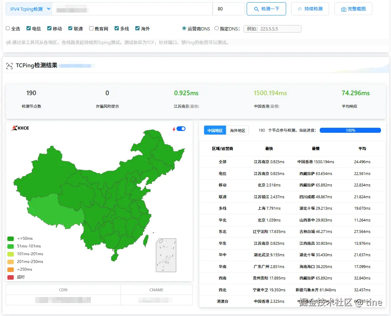Click the 持续检测 button
The height and width of the screenshot is (316, 391).
click(x=310, y=9)
